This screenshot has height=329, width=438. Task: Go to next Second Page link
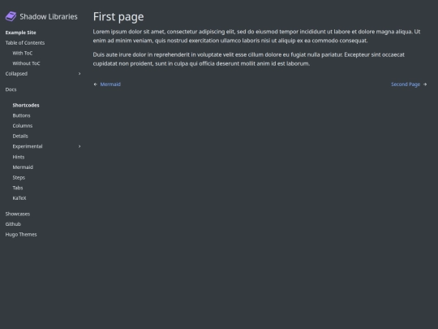point(406,84)
